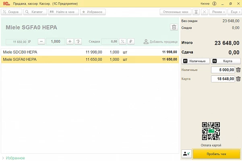
Task: Open Избранное toolbar button with star
Action: (93, 12)
